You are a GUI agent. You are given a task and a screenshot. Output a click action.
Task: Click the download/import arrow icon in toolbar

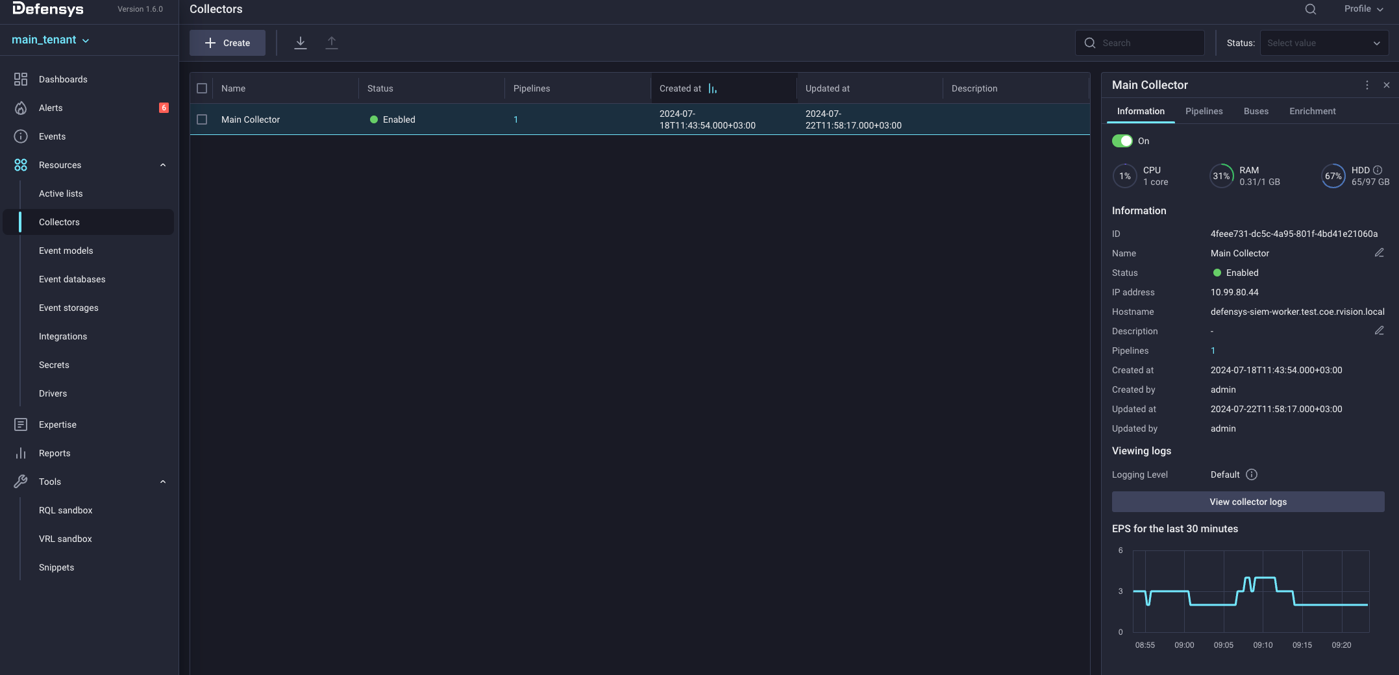click(x=300, y=43)
